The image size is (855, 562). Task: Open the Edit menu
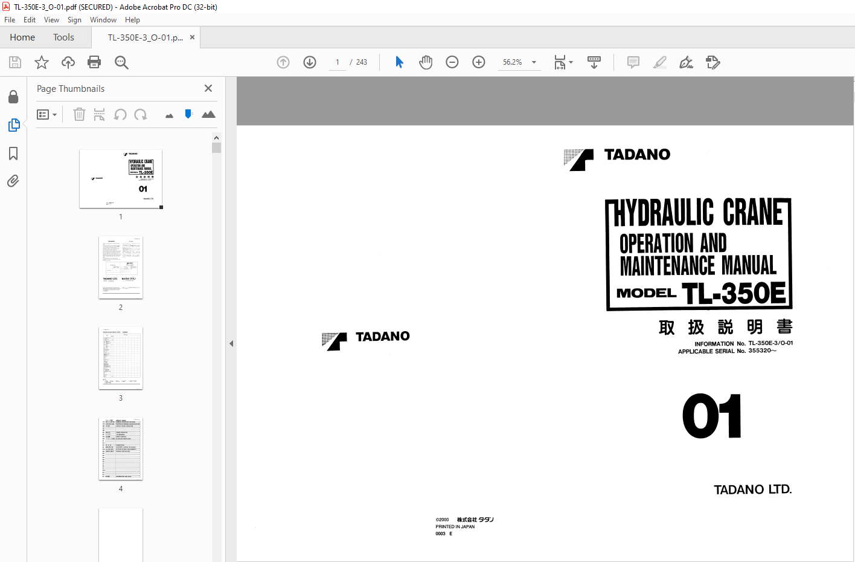pyautogui.click(x=30, y=20)
